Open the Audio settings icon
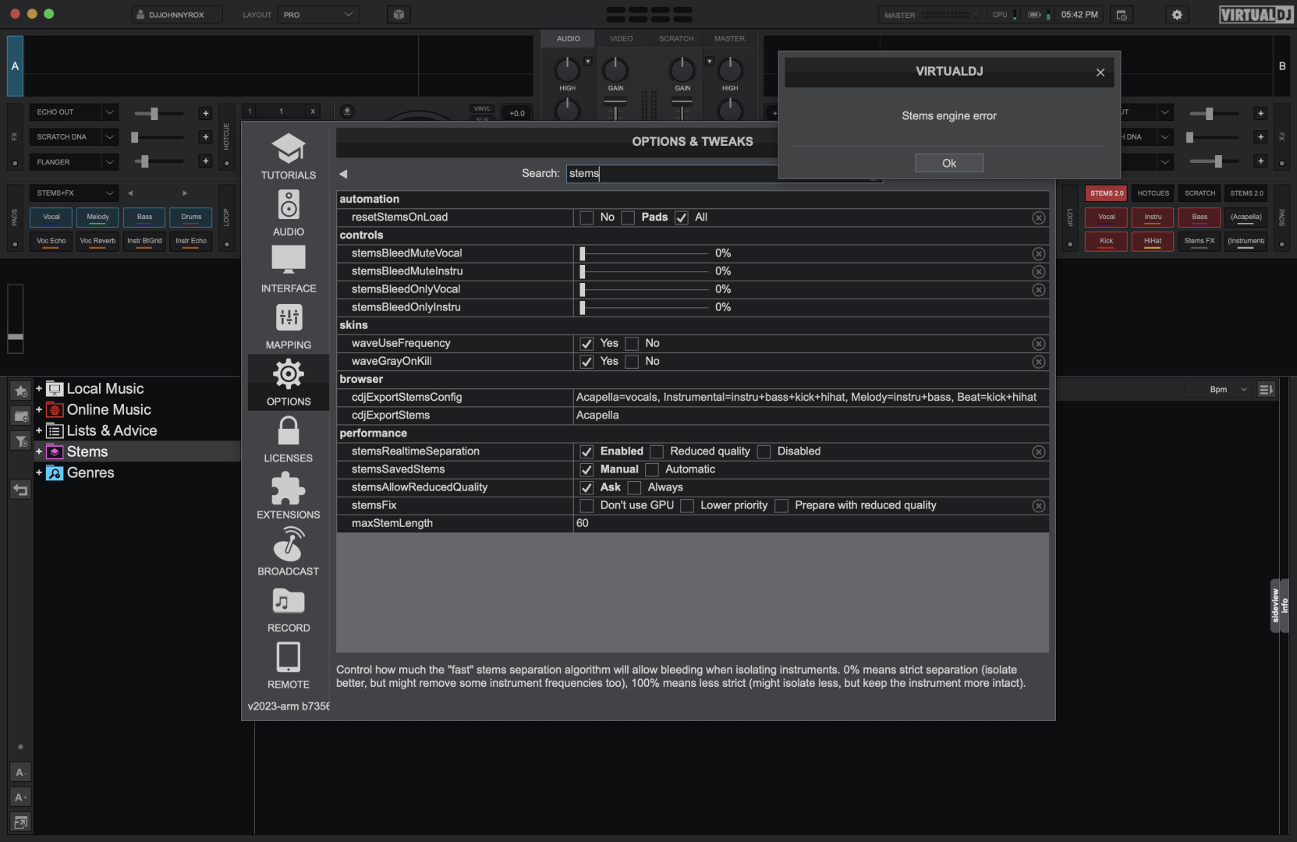Image resolution: width=1297 pixels, height=842 pixels. coord(288,205)
